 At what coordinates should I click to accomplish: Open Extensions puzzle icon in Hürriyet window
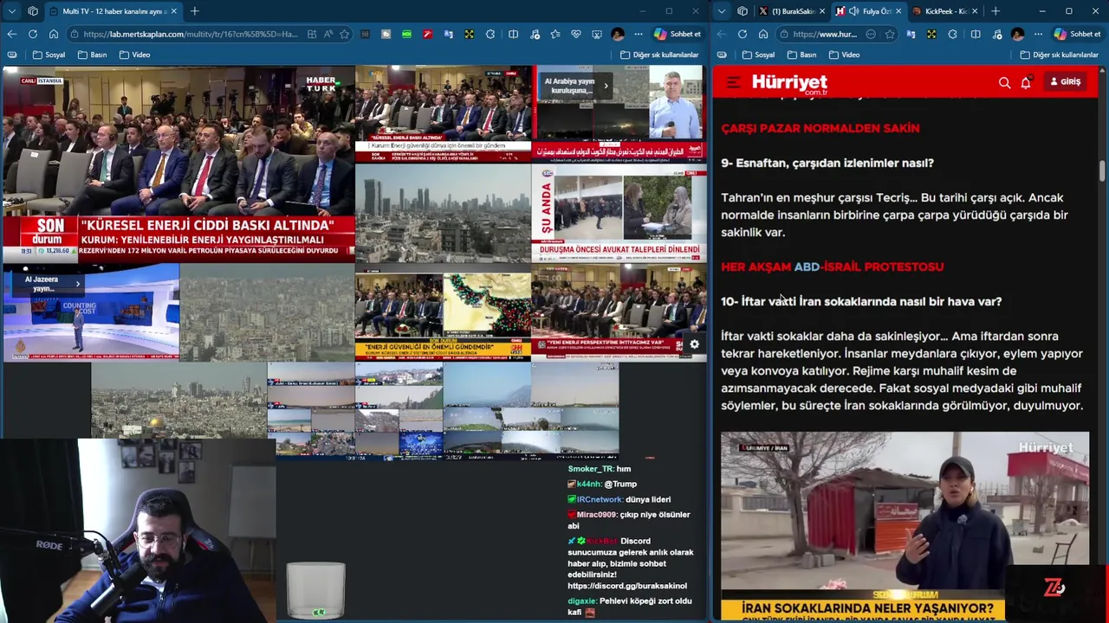(952, 34)
